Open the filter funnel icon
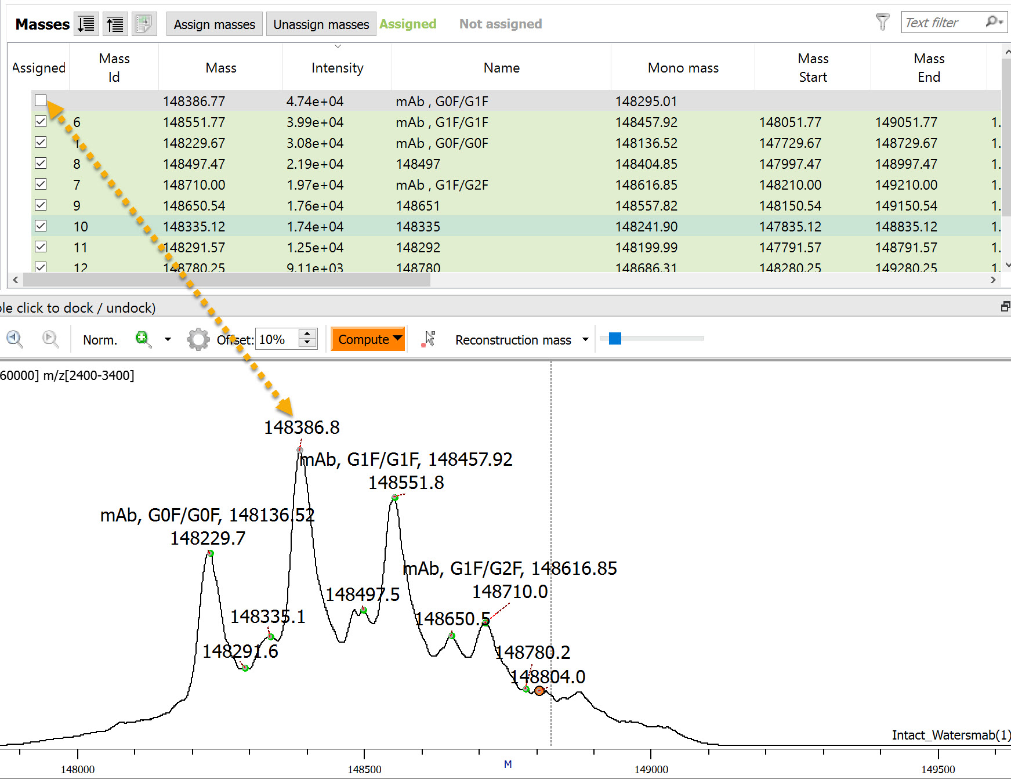 [x=882, y=22]
